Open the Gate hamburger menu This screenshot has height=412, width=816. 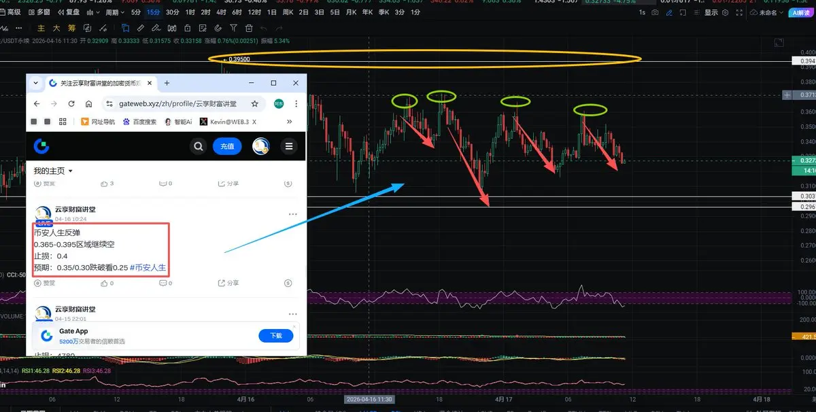290,146
